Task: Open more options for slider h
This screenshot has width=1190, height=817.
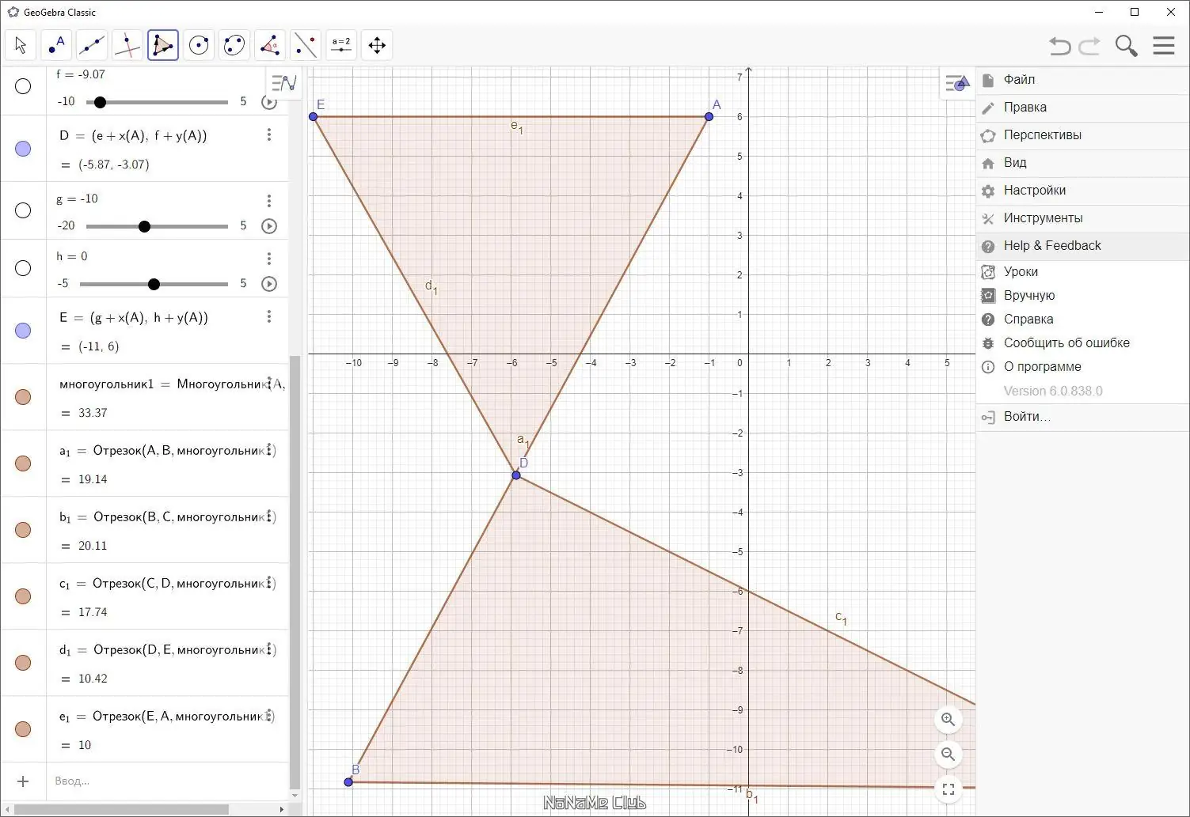Action: point(269,259)
